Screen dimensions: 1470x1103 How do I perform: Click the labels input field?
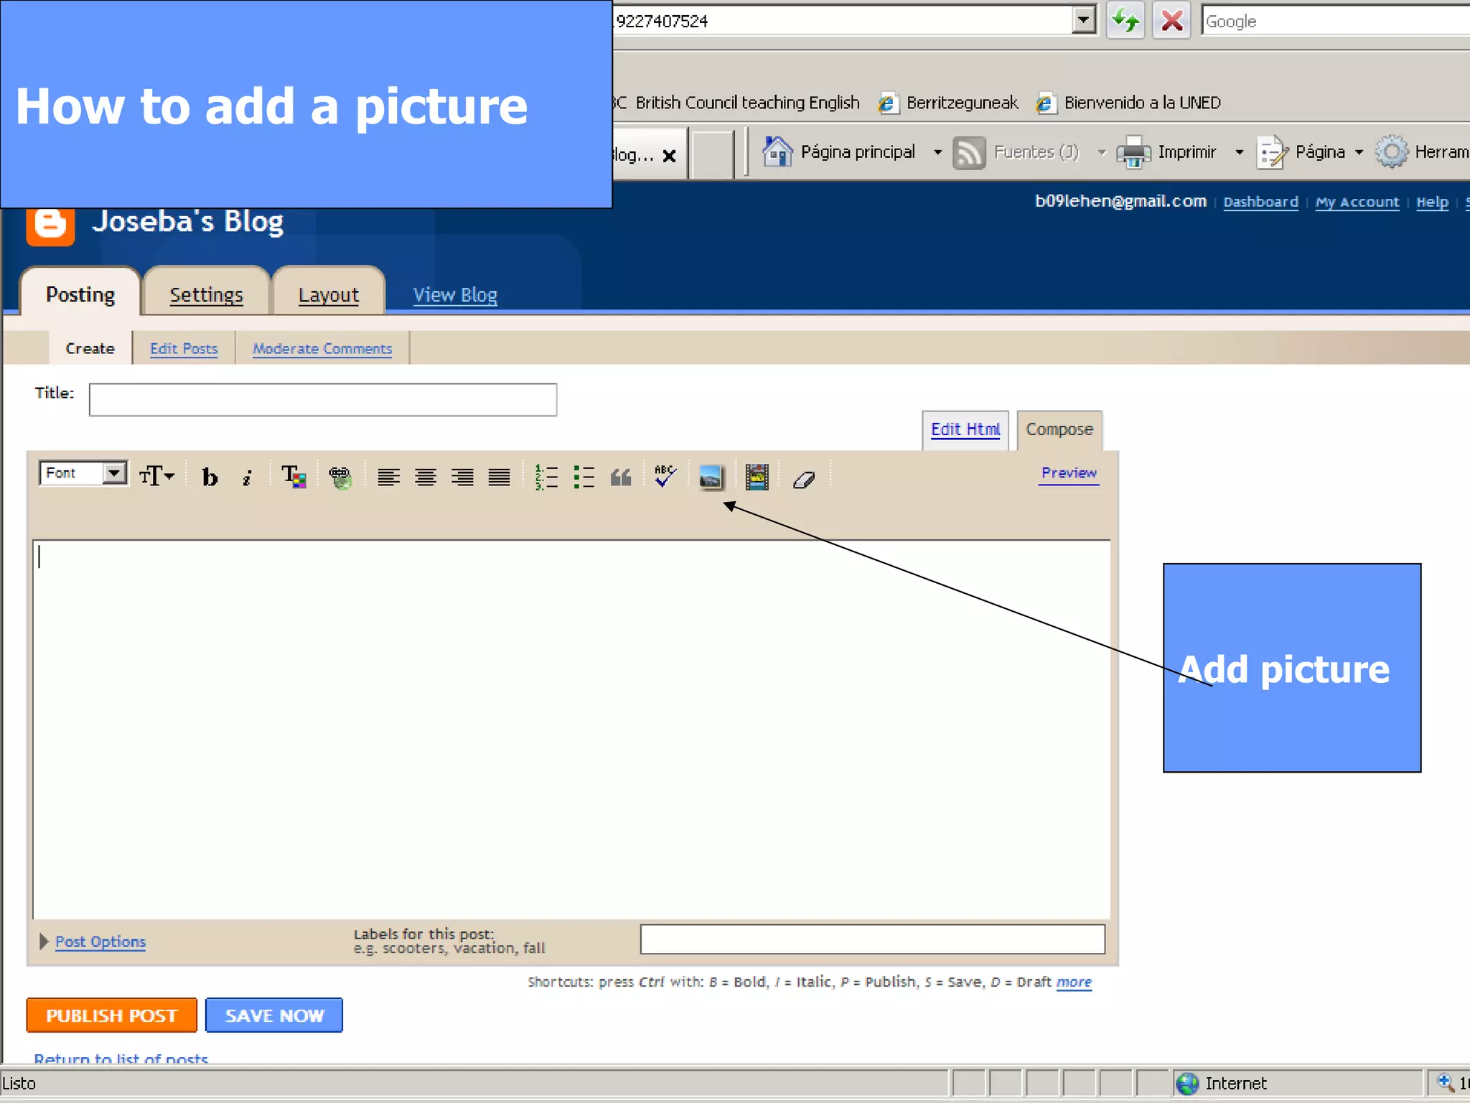(872, 939)
